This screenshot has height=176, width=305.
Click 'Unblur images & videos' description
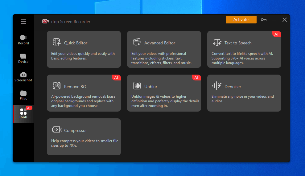(165, 101)
